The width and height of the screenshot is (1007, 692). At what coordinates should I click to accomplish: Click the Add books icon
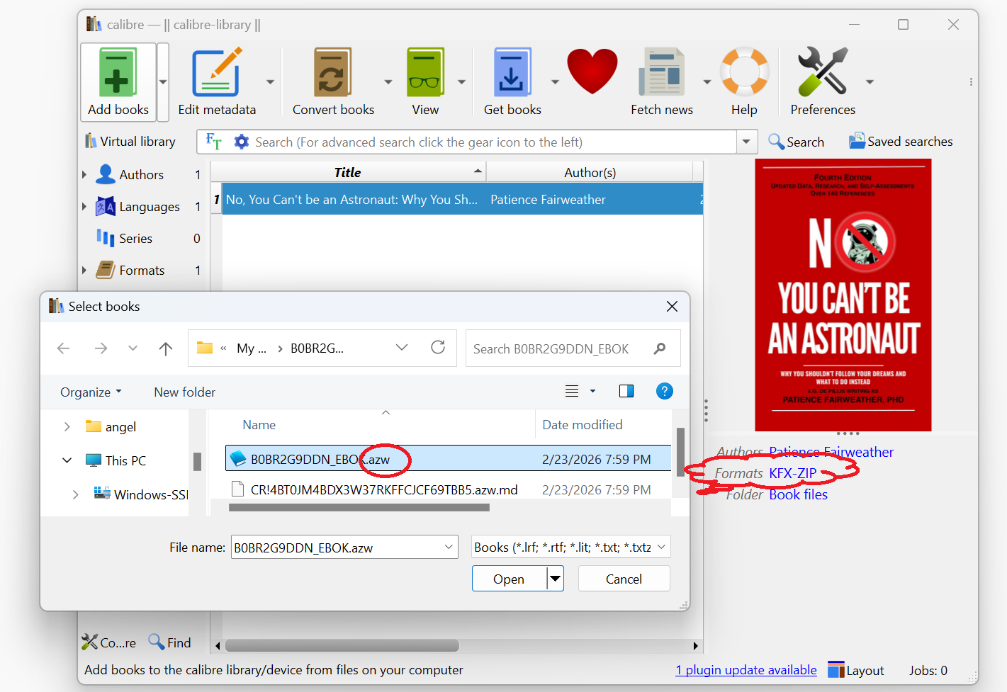click(118, 72)
